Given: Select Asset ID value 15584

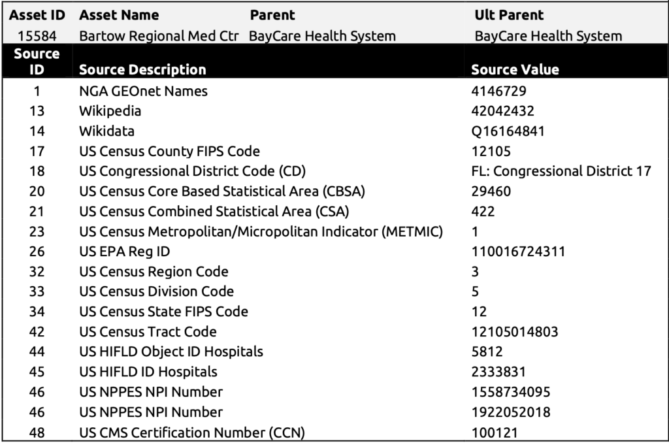Looking at the screenshot, I should pyautogui.click(x=37, y=36).
